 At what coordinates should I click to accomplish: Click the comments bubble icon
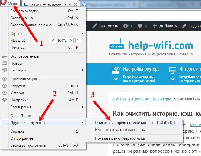tap(140, 26)
